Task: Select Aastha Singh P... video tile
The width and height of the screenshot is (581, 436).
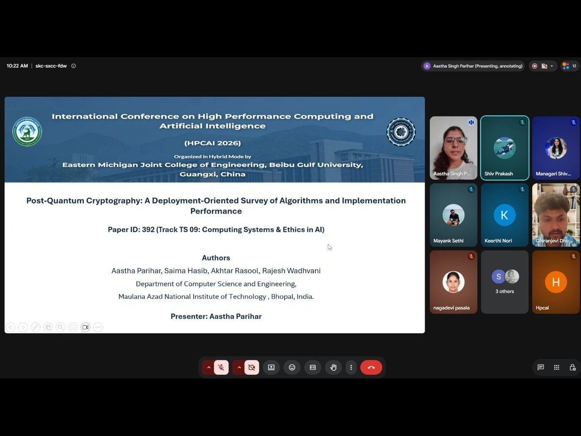Action: click(454, 148)
